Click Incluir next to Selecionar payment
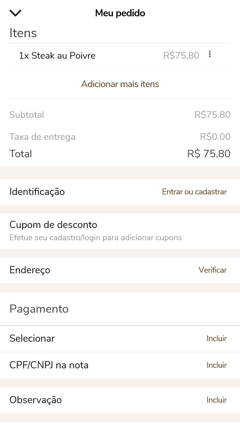Image resolution: width=240 pixels, height=427 pixels. coord(217,338)
